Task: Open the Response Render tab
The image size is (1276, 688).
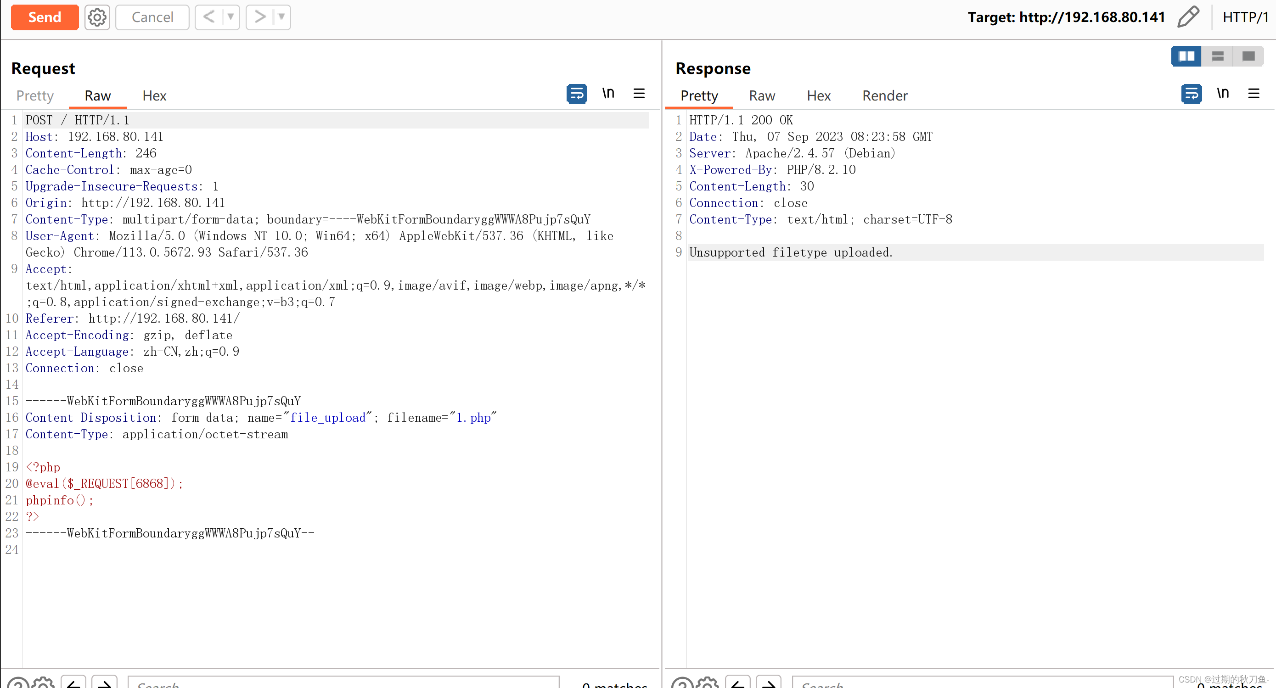Action: coord(885,95)
